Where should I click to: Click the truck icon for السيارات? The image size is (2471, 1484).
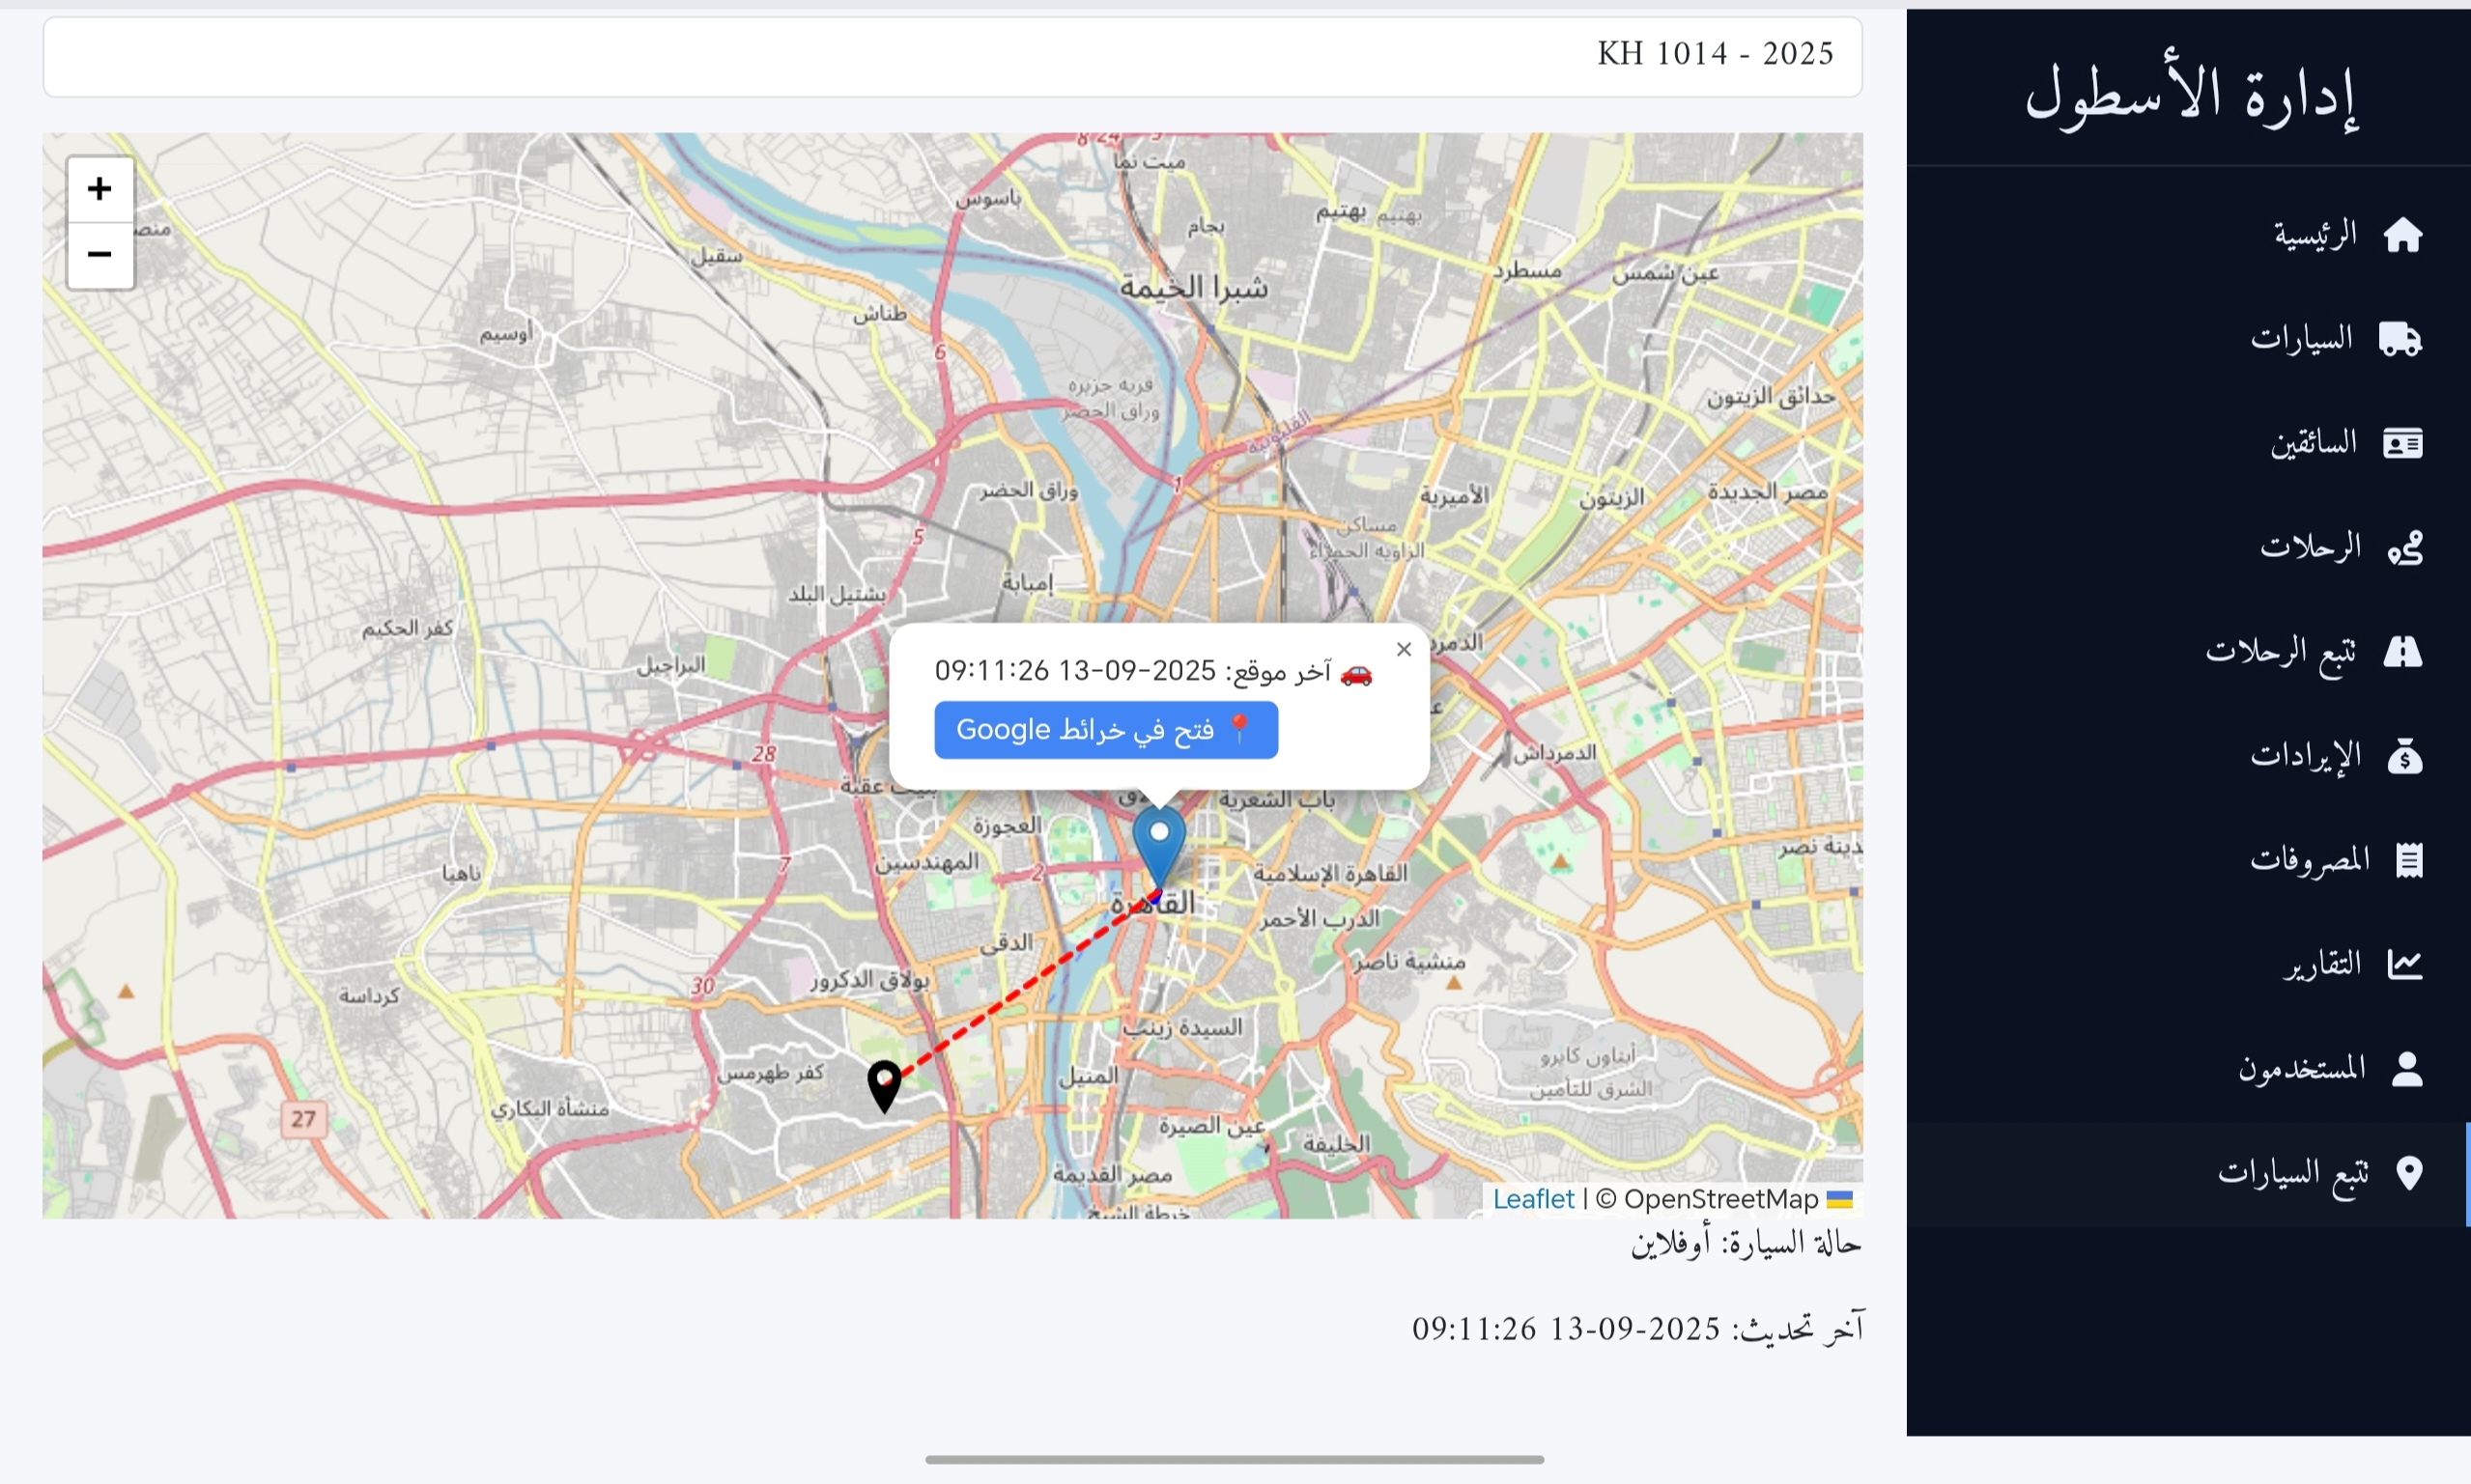point(2400,340)
